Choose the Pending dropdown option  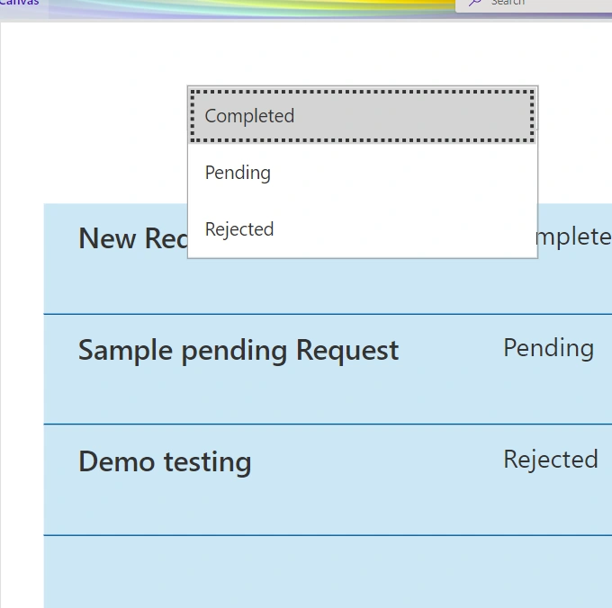coord(363,173)
